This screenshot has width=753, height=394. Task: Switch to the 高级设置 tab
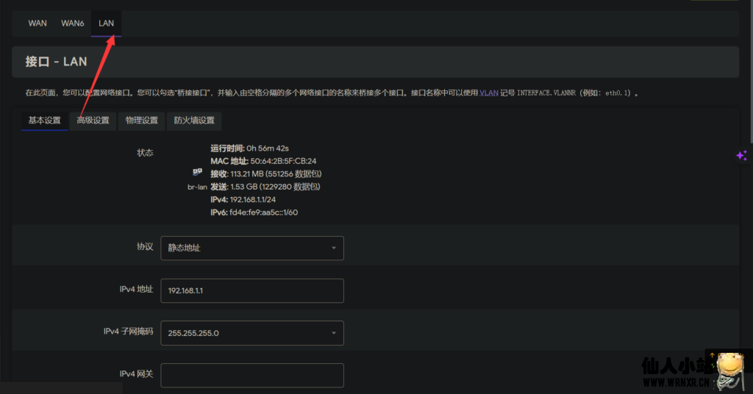[93, 121]
